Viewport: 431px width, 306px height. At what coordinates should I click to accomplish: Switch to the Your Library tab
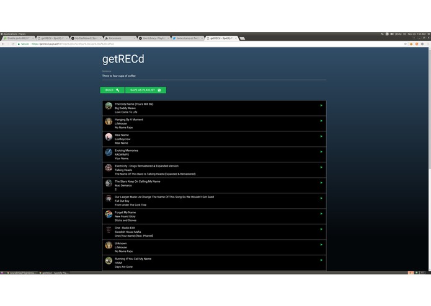click(x=154, y=38)
